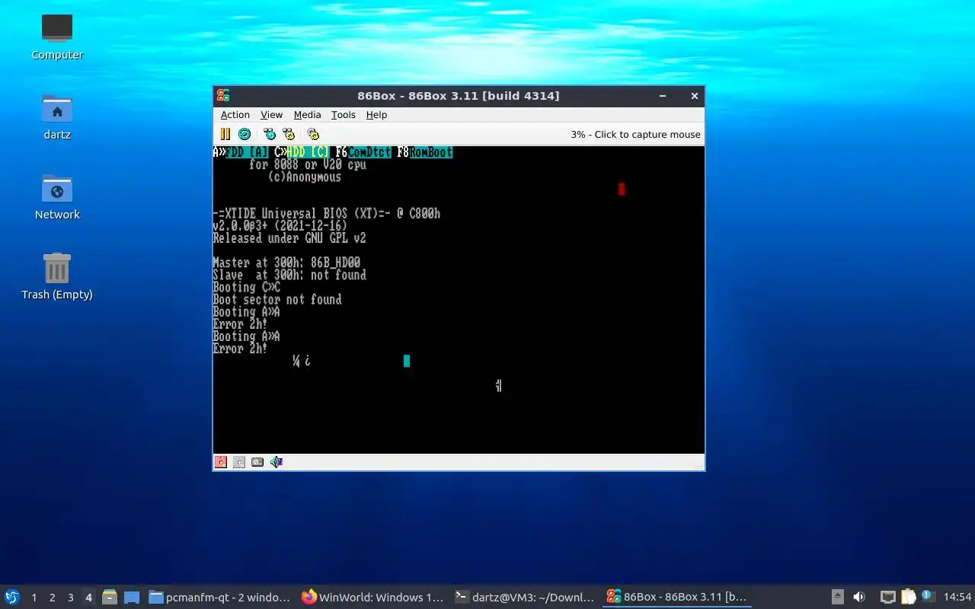Click the floppy disk status bar icon
975x609 pixels.
click(x=221, y=462)
